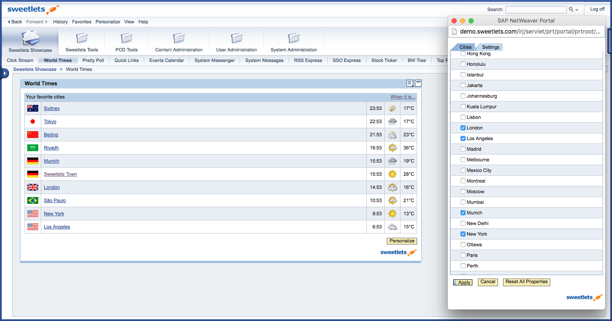Select the Cities tab in popup
Image resolution: width=612 pixels, height=321 pixels.
[465, 47]
